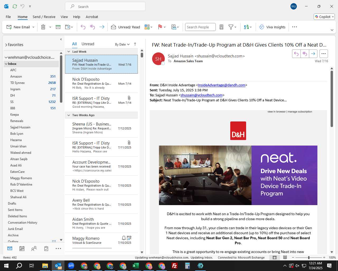The width and height of the screenshot is (338, 271).
Task: Click the Archive box icon in ribbon
Action: 58,27
